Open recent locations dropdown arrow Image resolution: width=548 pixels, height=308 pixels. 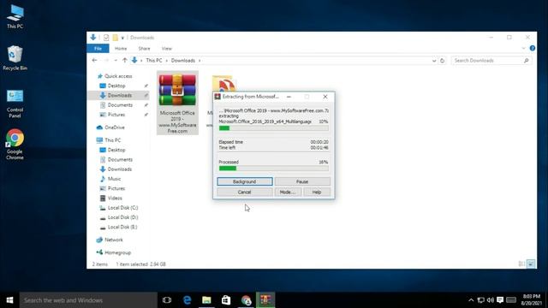(x=116, y=61)
